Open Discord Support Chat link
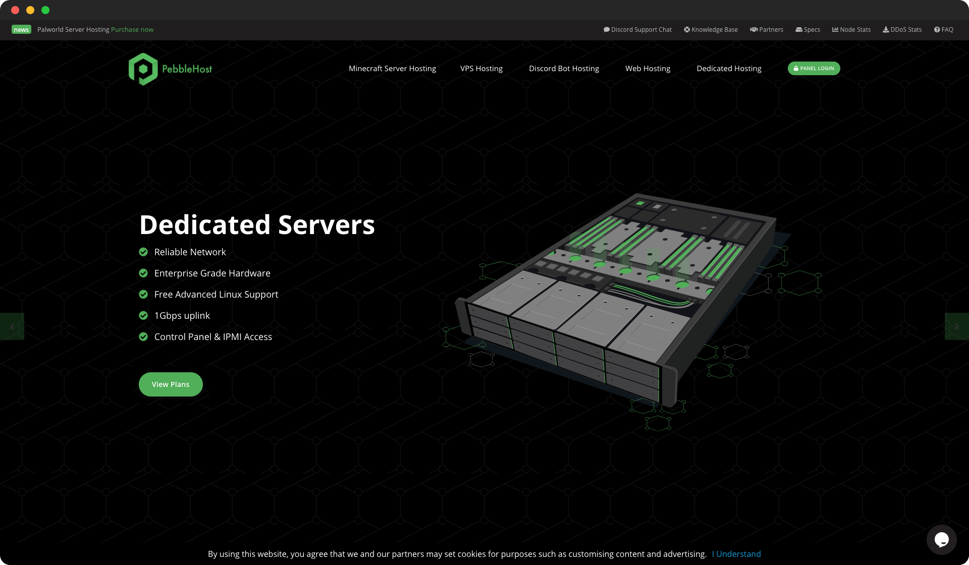 [x=637, y=30]
